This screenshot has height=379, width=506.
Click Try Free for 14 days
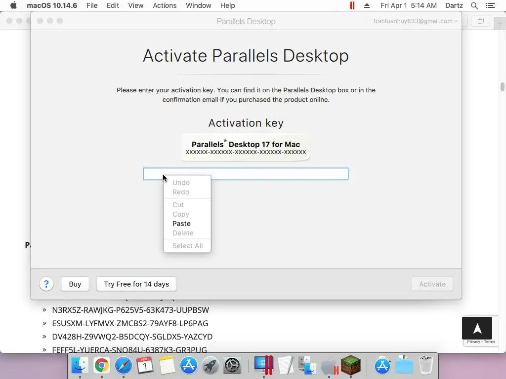tap(136, 284)
